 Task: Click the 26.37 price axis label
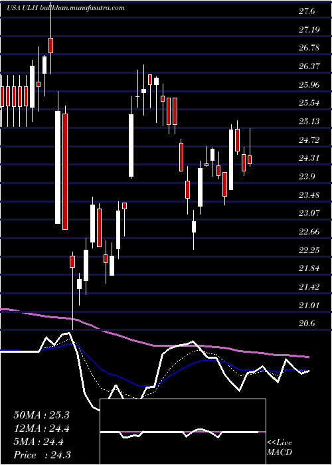[309, 66]
